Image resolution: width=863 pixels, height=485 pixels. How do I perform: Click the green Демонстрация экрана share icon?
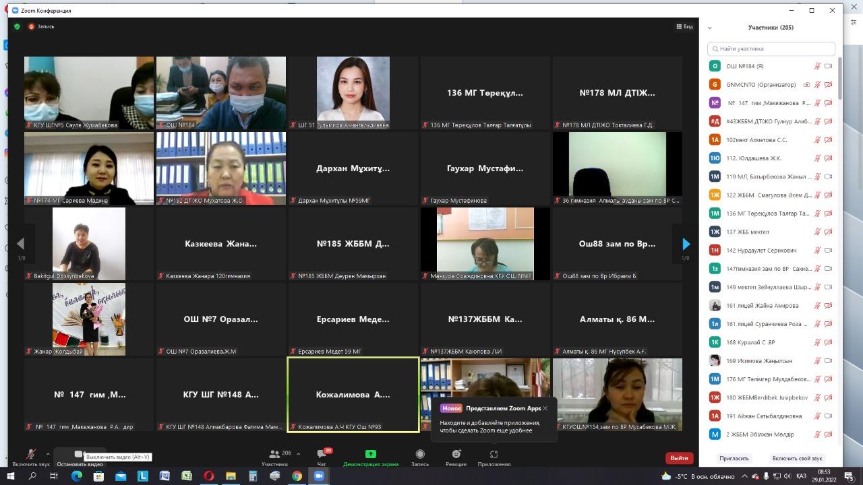coord(370,454)
